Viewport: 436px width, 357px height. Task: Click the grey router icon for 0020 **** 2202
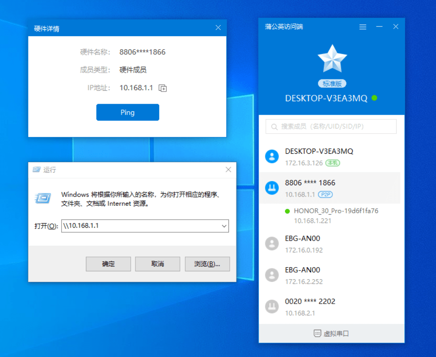pyautogui.click(x=272, y=307)
